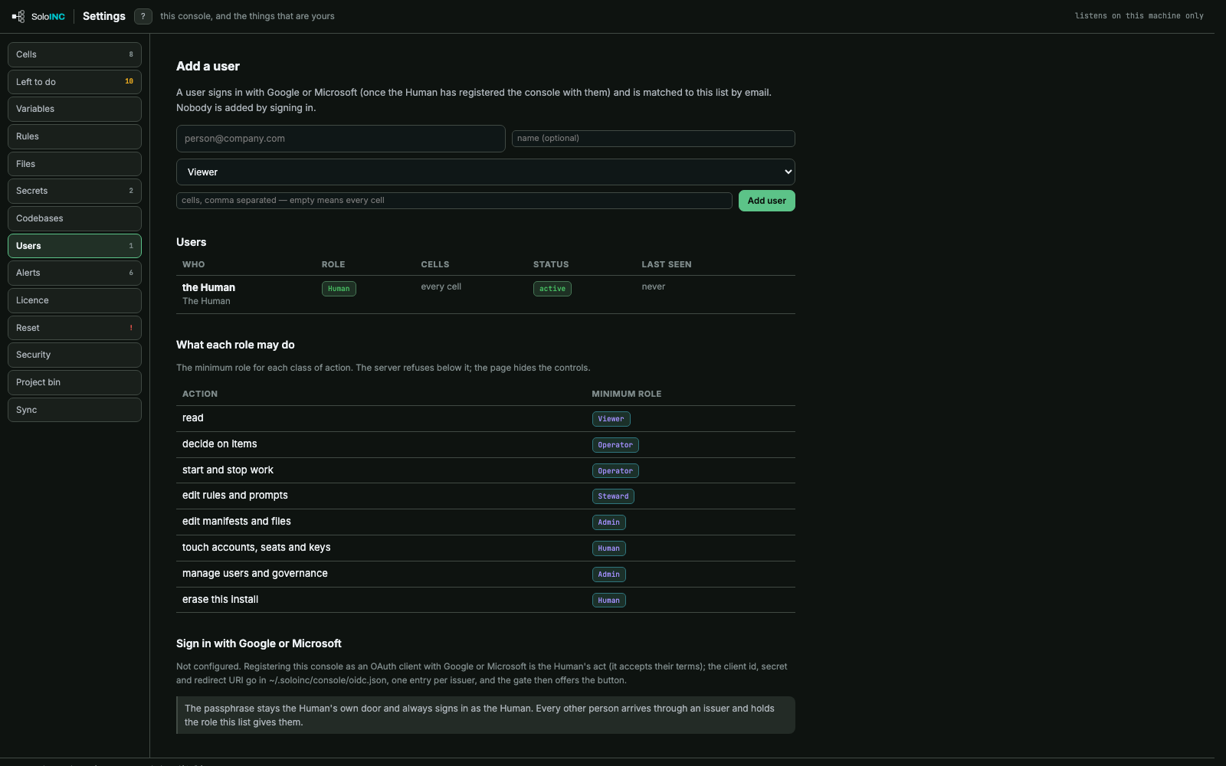Click 'listens on this machine only' text
The width and height of the screenshot is (1226, 766).
1139,16
